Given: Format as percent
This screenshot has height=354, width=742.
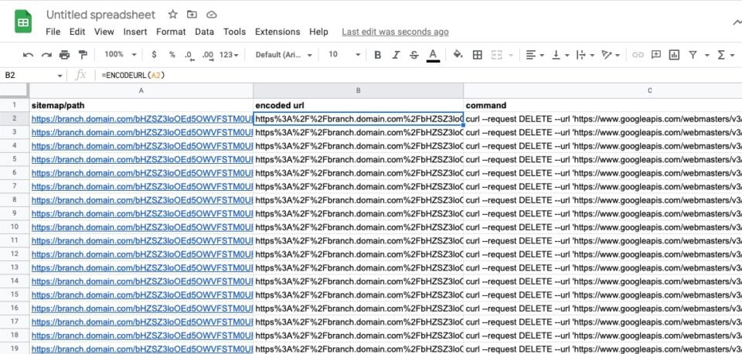Looking at the screenshot, I should [x=172, y=55].
